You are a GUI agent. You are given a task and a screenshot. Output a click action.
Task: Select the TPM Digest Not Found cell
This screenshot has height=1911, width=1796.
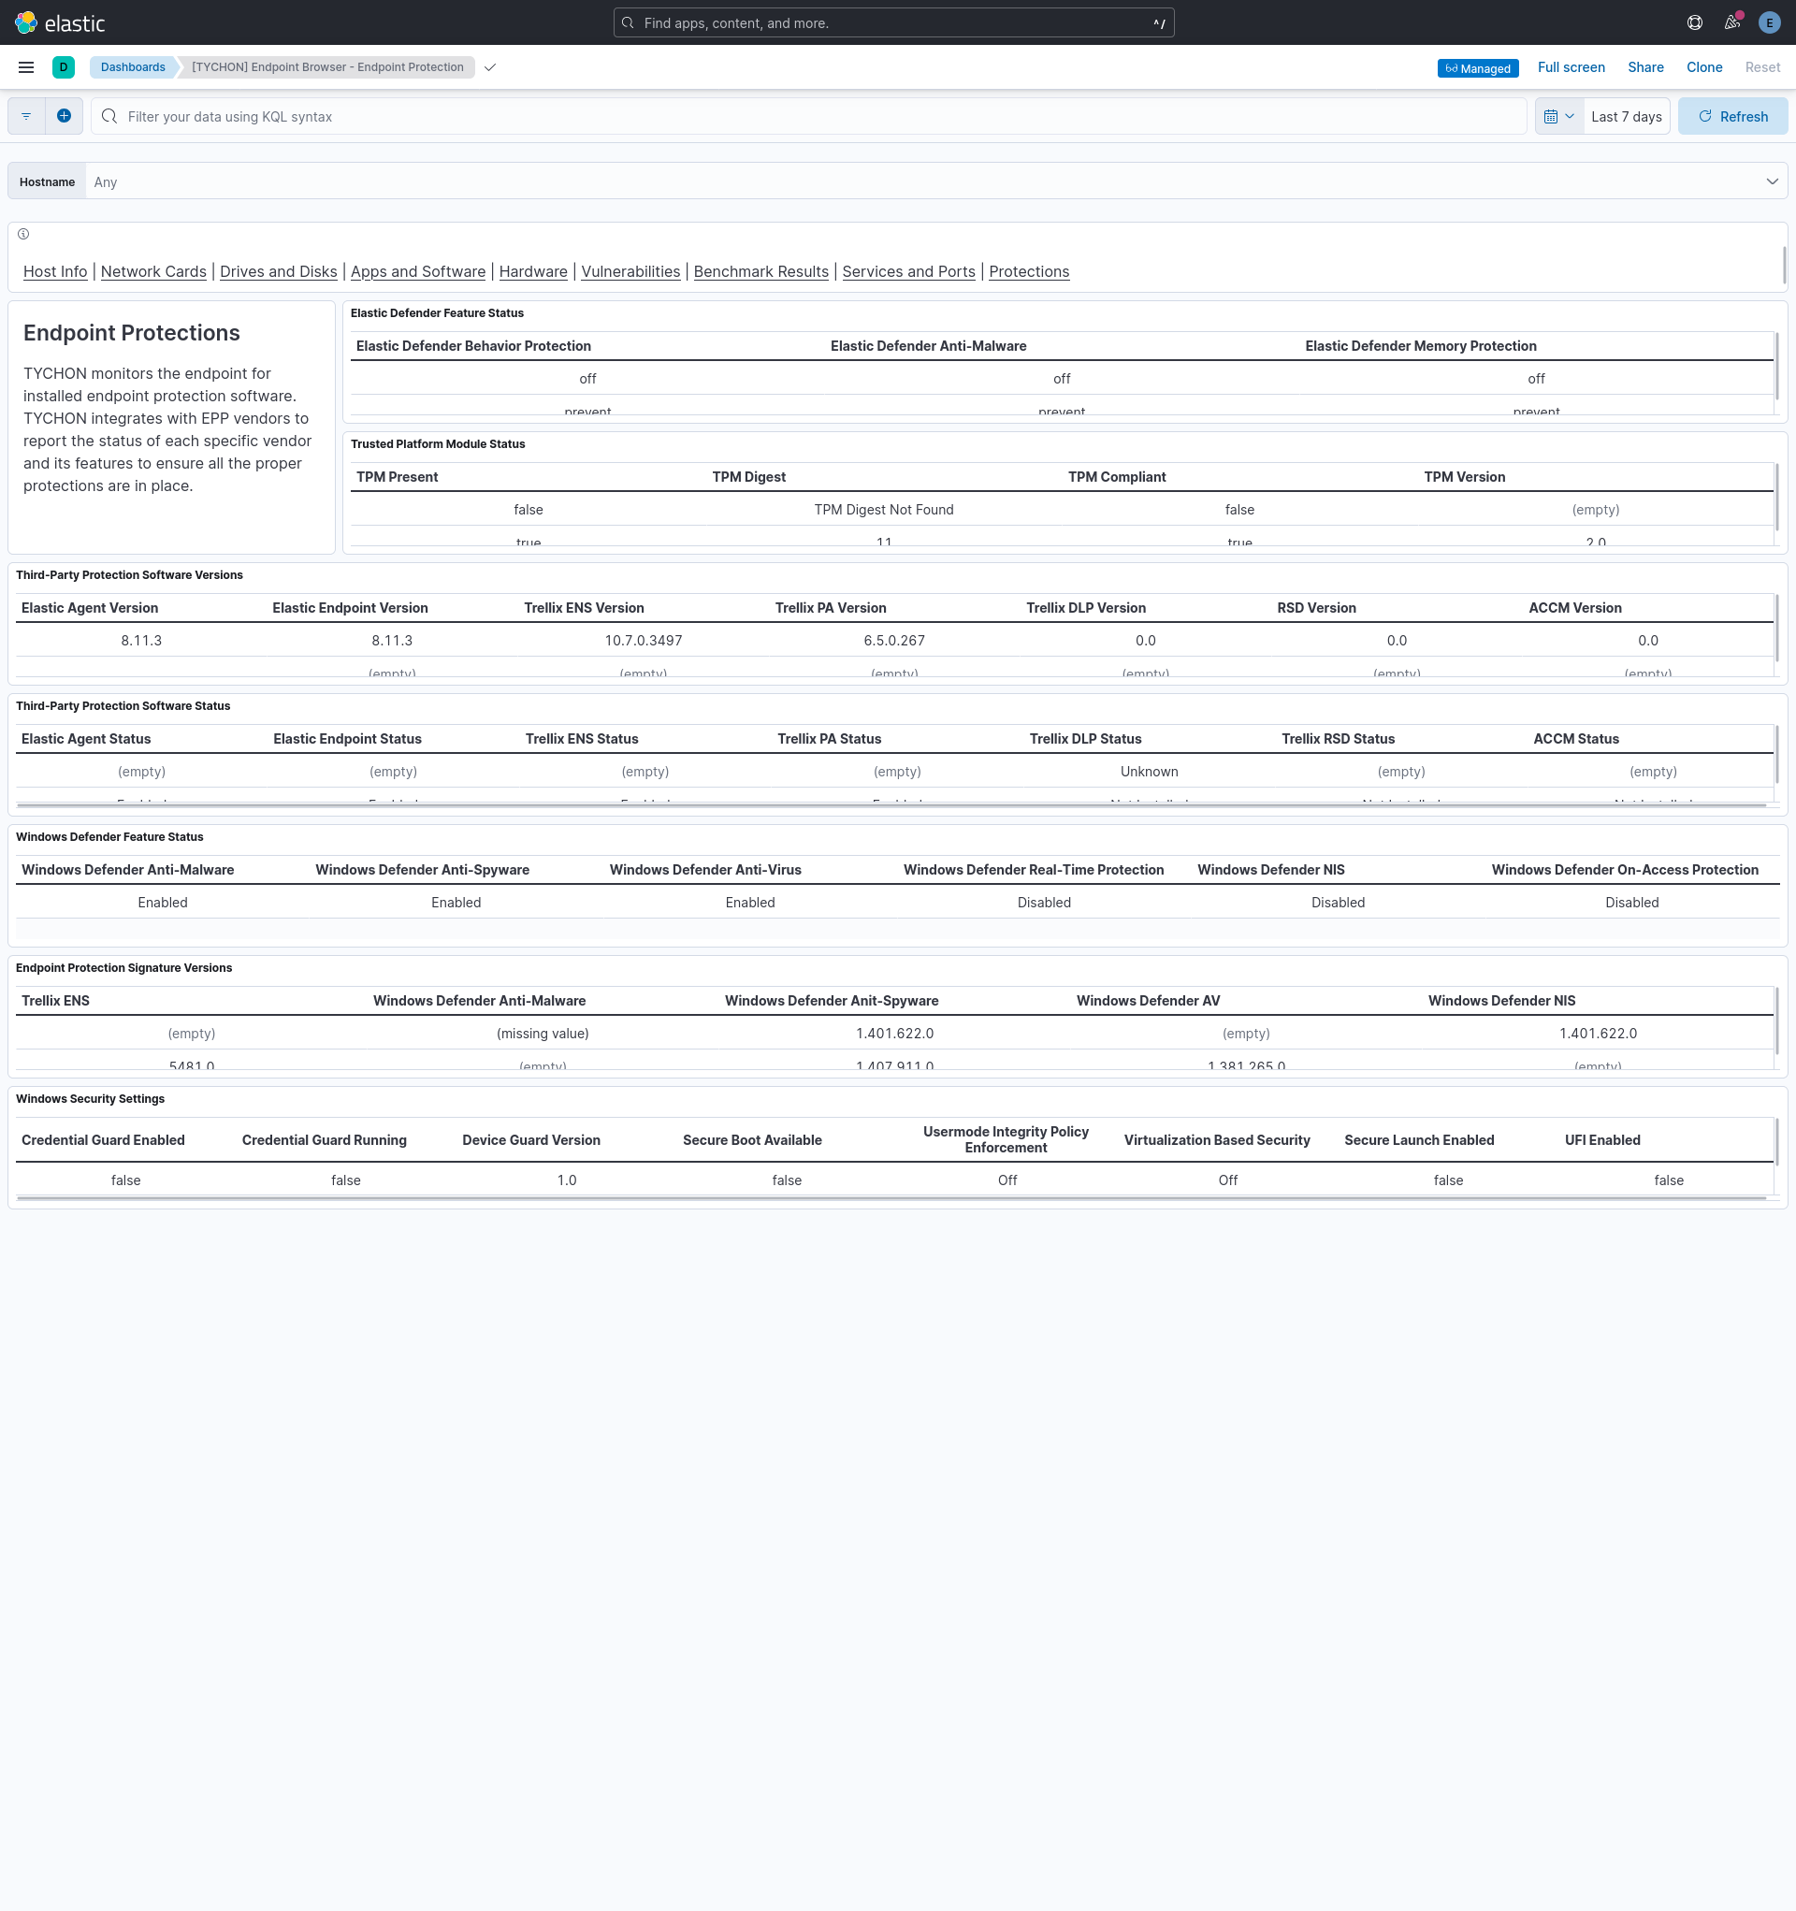point(884,510)
